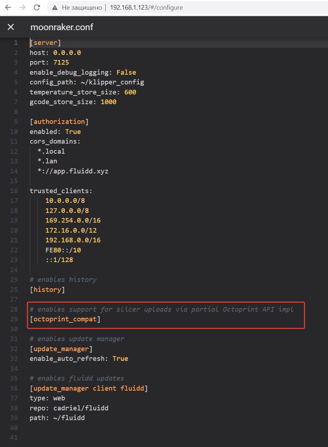Click the [octoprint_compat] section line

pyautogui.click(x=65, y=319)
